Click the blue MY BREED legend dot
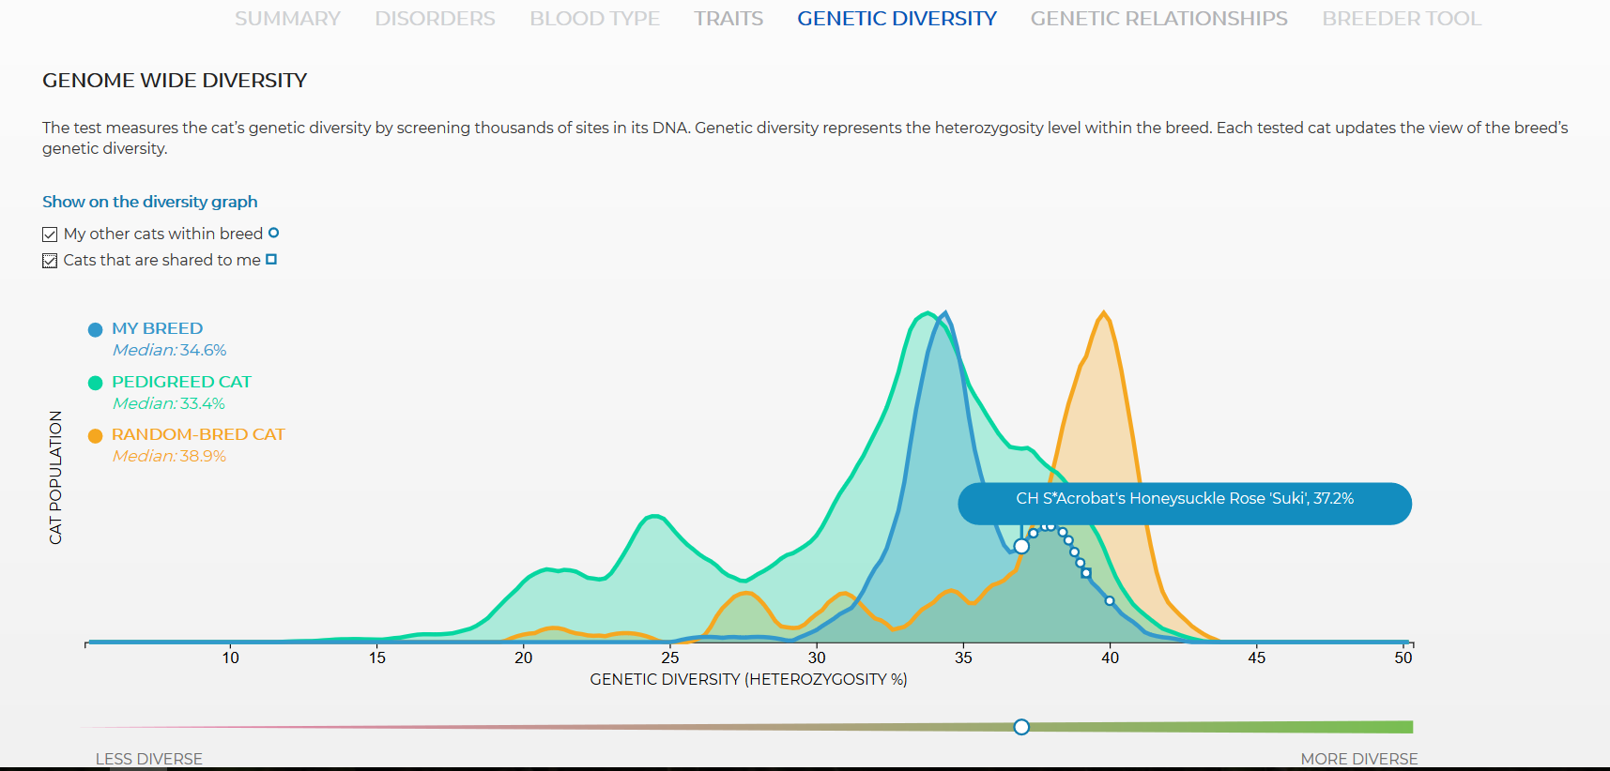 pyautogui.click(x=95, y=329)
